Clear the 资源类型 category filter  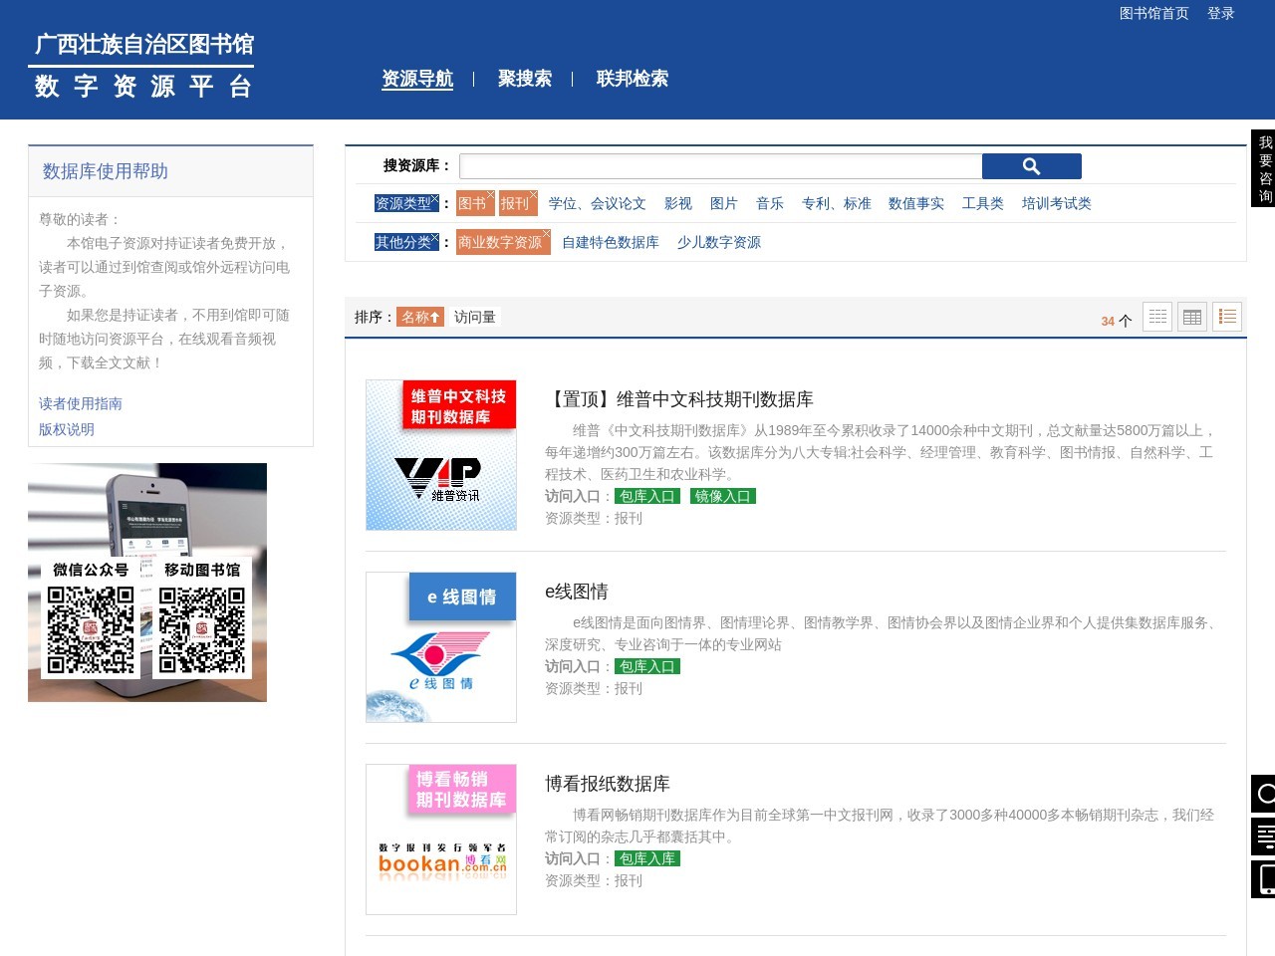tap(434, 199)
